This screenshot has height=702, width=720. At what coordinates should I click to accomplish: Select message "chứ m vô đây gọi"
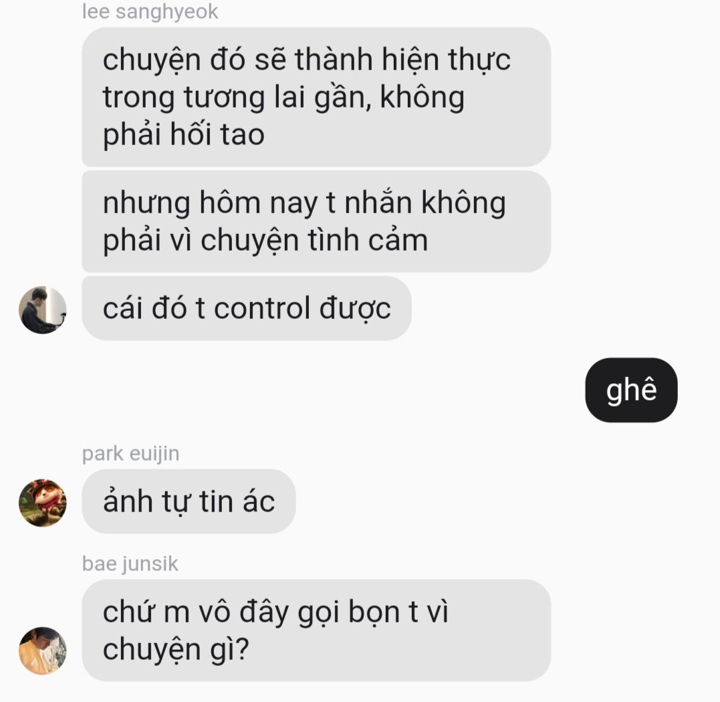pos(316,630)
